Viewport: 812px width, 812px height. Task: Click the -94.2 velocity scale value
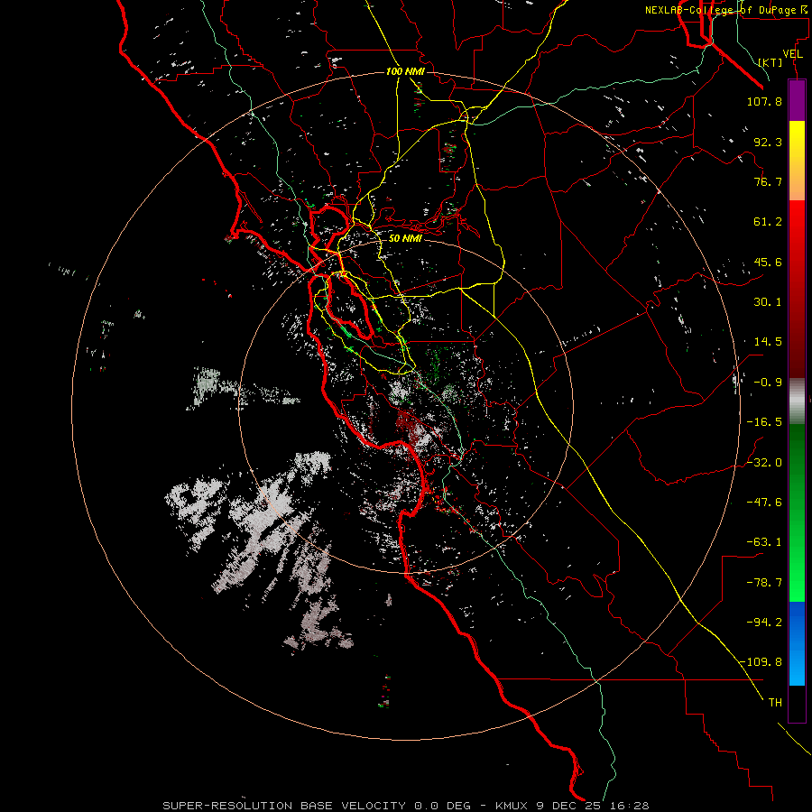tap(764, 622)
